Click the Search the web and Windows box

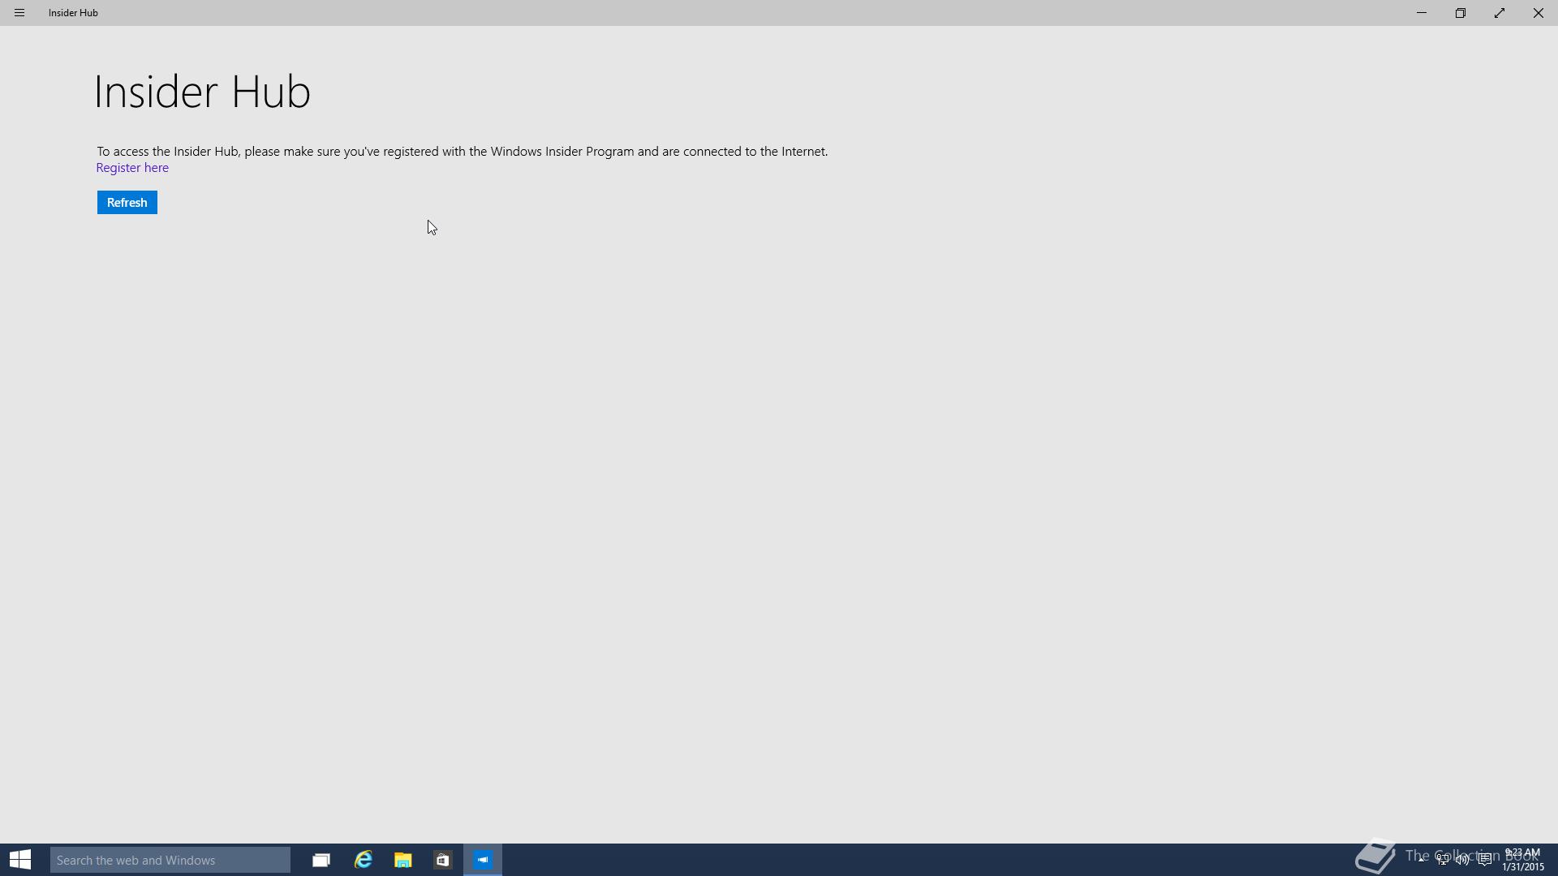[170, 860]
